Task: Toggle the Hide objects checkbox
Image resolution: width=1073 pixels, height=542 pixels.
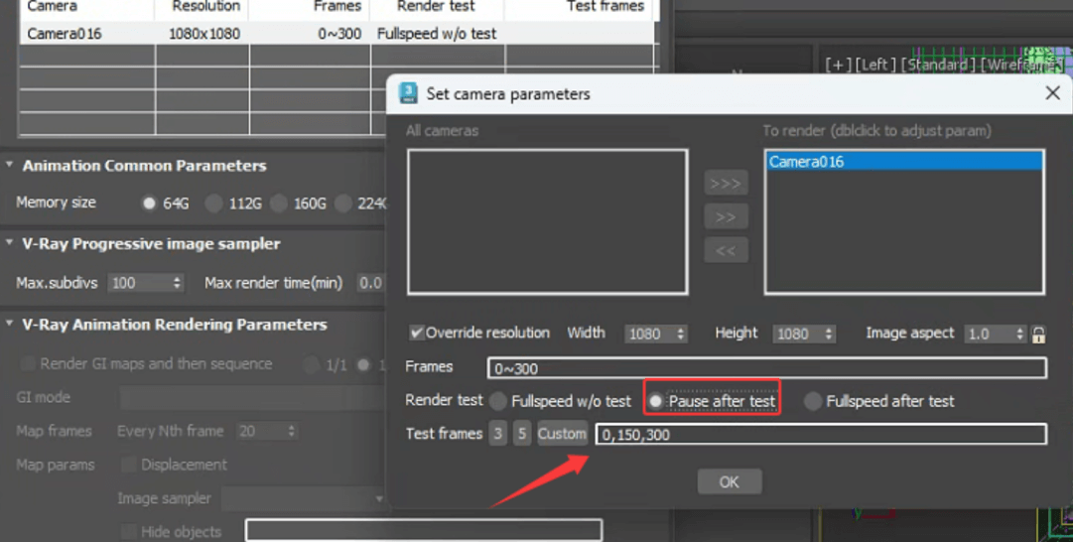Action: coord(128,532)
